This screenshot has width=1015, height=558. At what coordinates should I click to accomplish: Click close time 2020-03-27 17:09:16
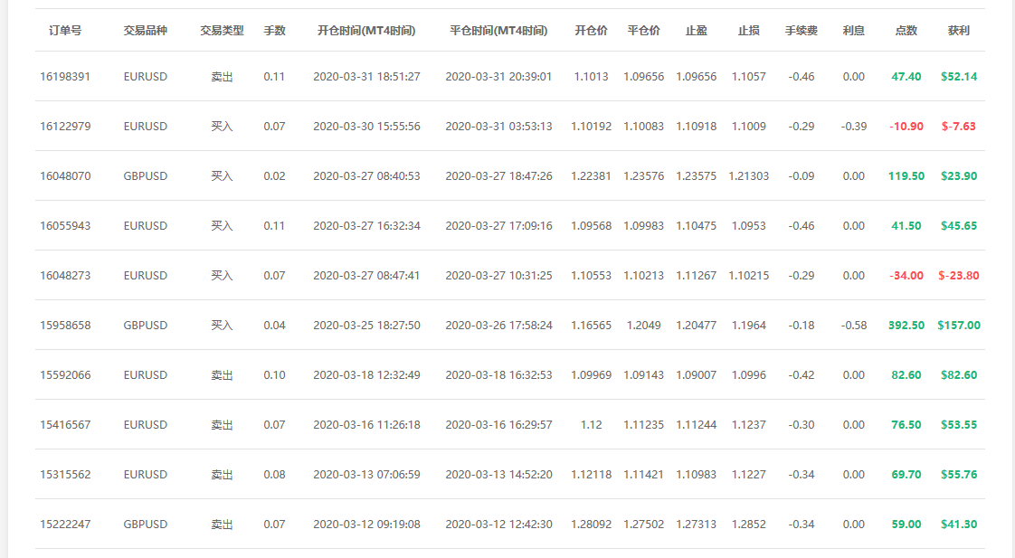tap(498, 226)
